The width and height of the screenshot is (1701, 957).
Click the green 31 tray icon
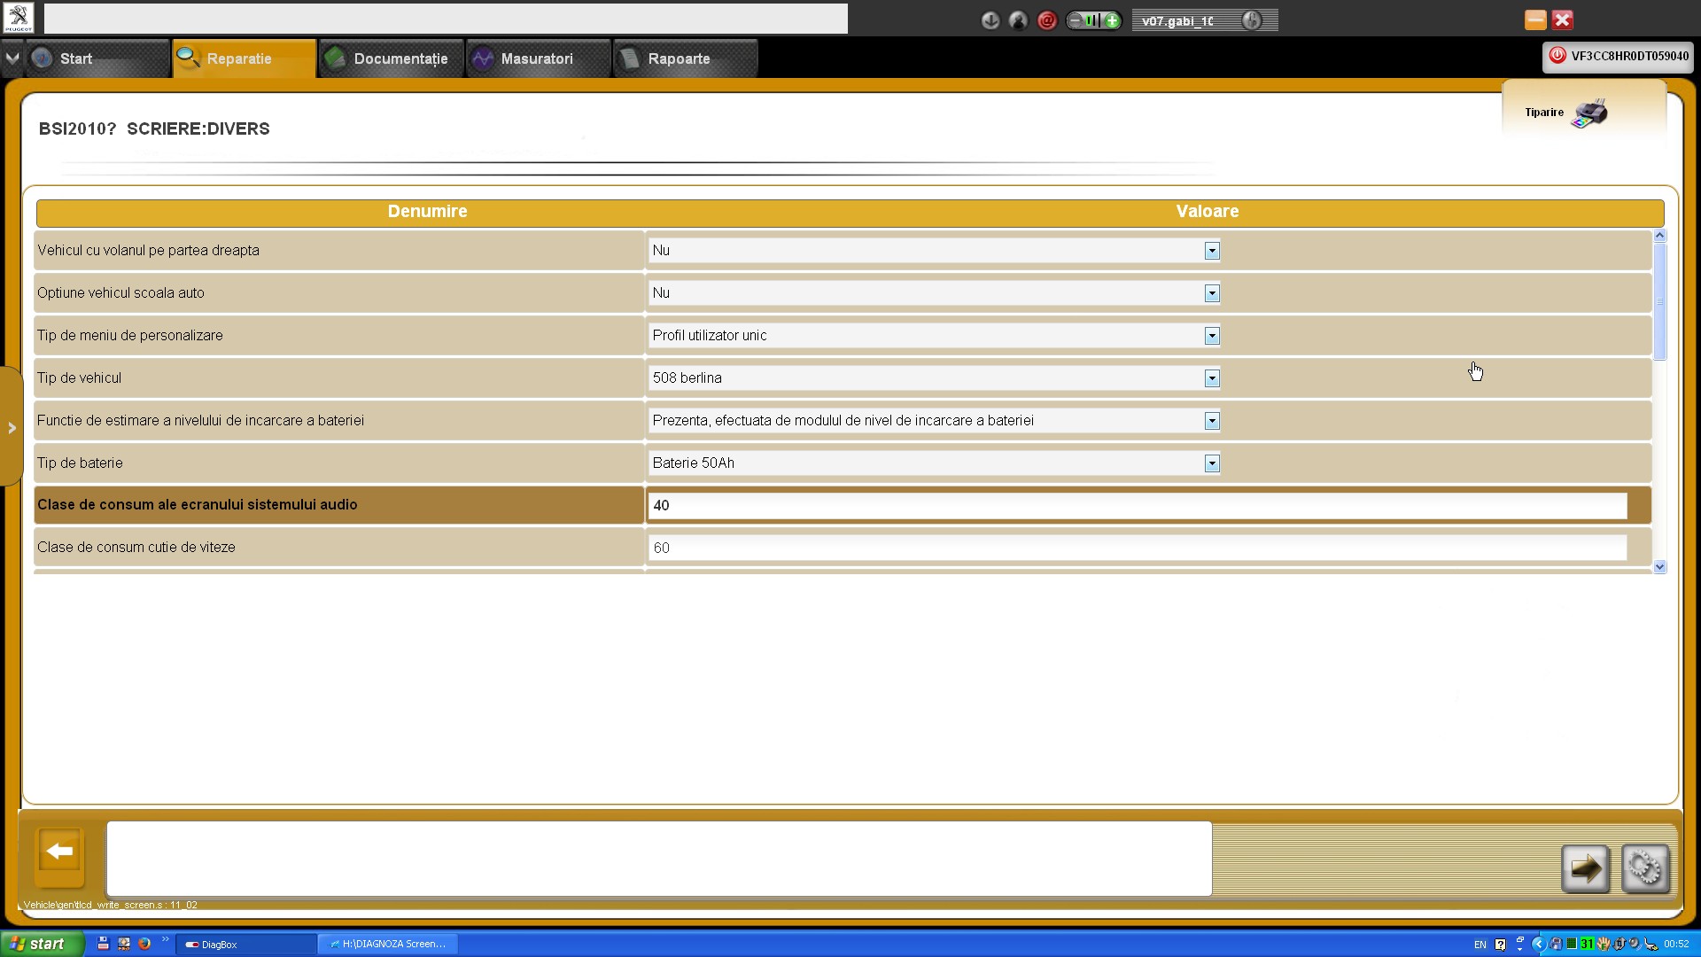(x=1588, y=944)
